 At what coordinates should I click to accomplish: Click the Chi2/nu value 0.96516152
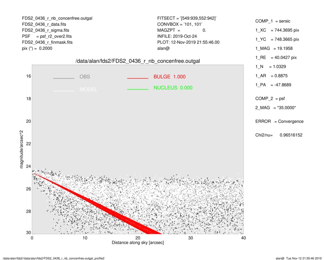290,135
